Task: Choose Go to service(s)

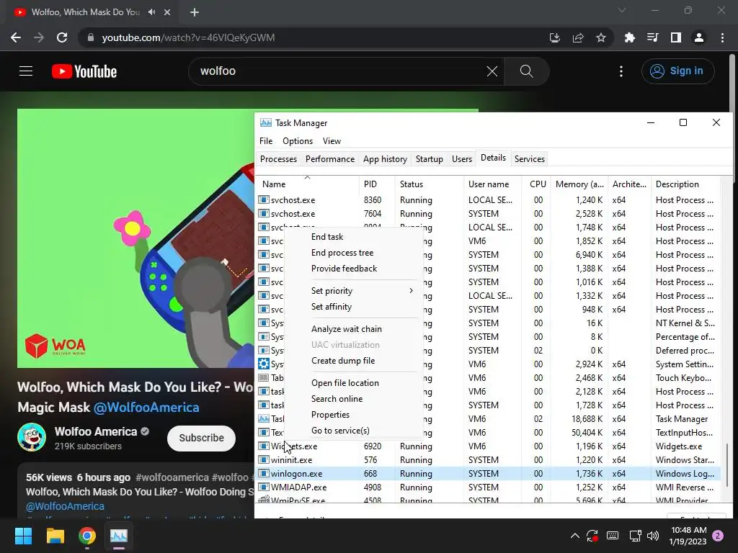Action: click(x=340, y=431)
